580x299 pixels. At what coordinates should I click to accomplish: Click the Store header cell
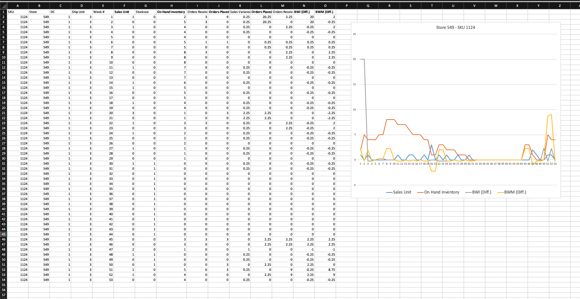click(39, 12)
